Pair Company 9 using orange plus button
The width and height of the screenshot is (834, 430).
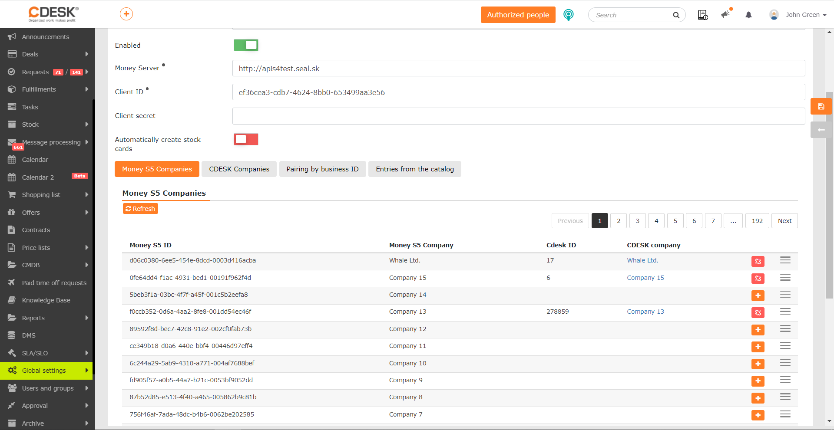(x=758, y=381)
